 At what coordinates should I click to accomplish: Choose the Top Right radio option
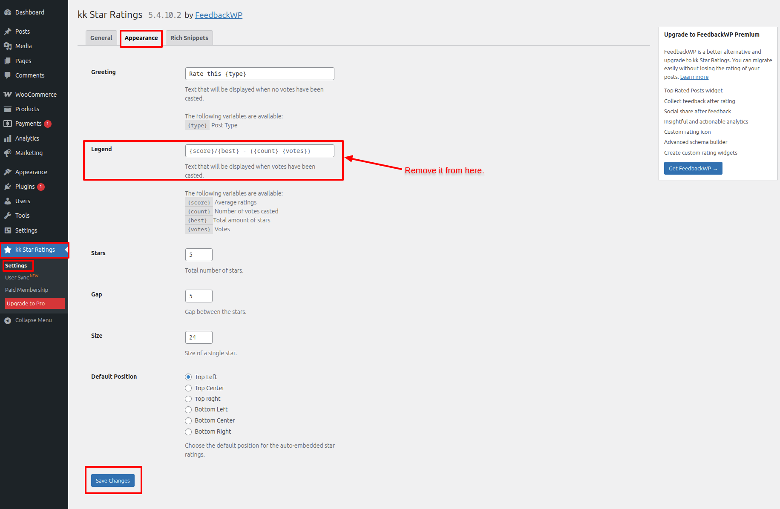pos(188,399)
